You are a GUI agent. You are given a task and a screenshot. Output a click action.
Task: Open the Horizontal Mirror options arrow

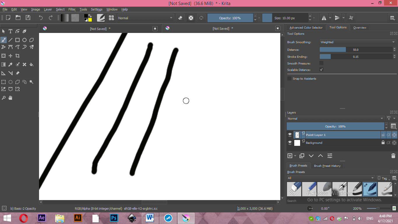[x=330, y=18]
